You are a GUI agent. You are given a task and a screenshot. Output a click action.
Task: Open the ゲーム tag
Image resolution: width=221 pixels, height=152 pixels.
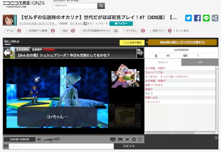[10, 31]
